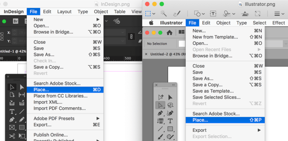Expand the Export submenu in Illustrator File menu
The image size is (288, 141).
pos(259,130)
